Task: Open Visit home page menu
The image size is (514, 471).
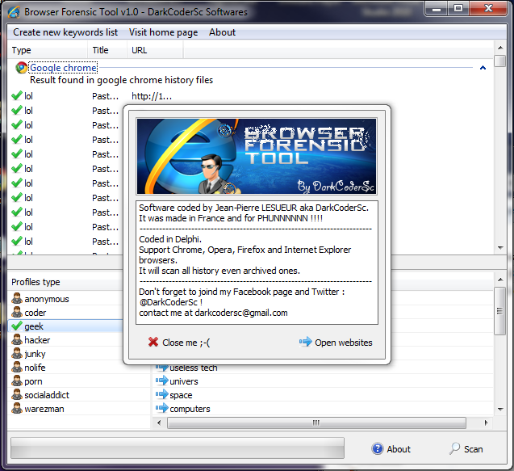Action: click(x=163, y=32)
